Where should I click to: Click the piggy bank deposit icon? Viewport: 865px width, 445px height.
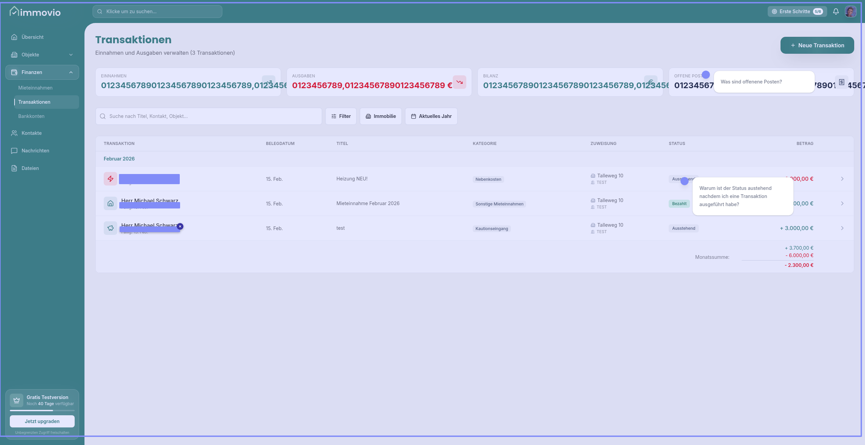110,228
